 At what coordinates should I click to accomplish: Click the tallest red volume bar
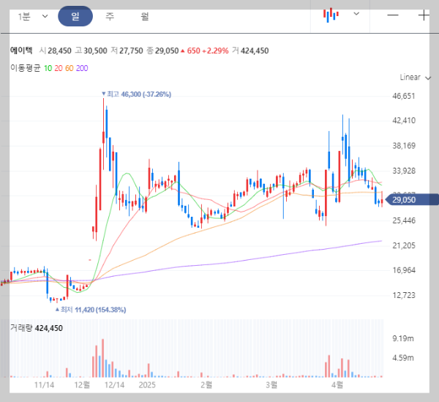point(102,358)
